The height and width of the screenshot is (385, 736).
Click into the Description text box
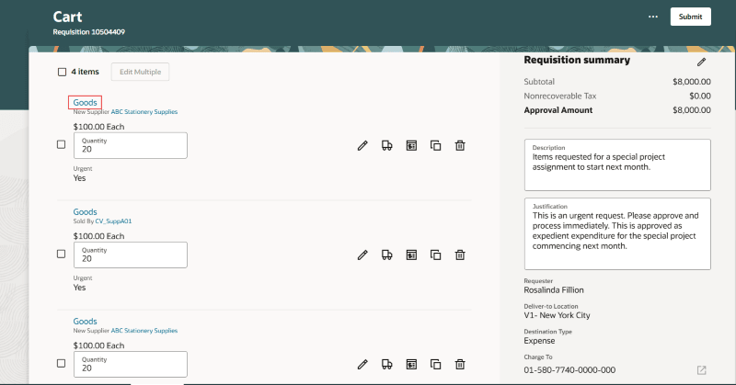[x=617, y=164]
